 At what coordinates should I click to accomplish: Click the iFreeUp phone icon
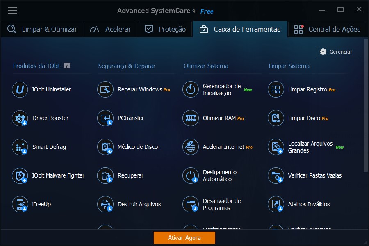coord(20,204)
